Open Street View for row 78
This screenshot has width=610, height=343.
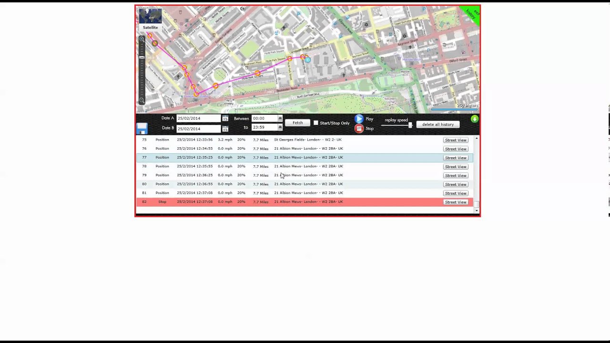(456, 167)
